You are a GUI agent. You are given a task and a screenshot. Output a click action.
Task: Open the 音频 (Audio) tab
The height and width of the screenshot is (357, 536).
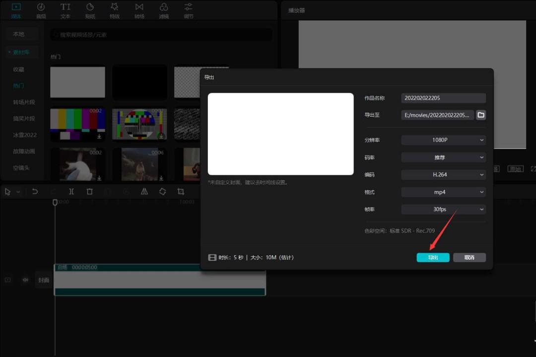pyautogui.click(x=41, y=10)
